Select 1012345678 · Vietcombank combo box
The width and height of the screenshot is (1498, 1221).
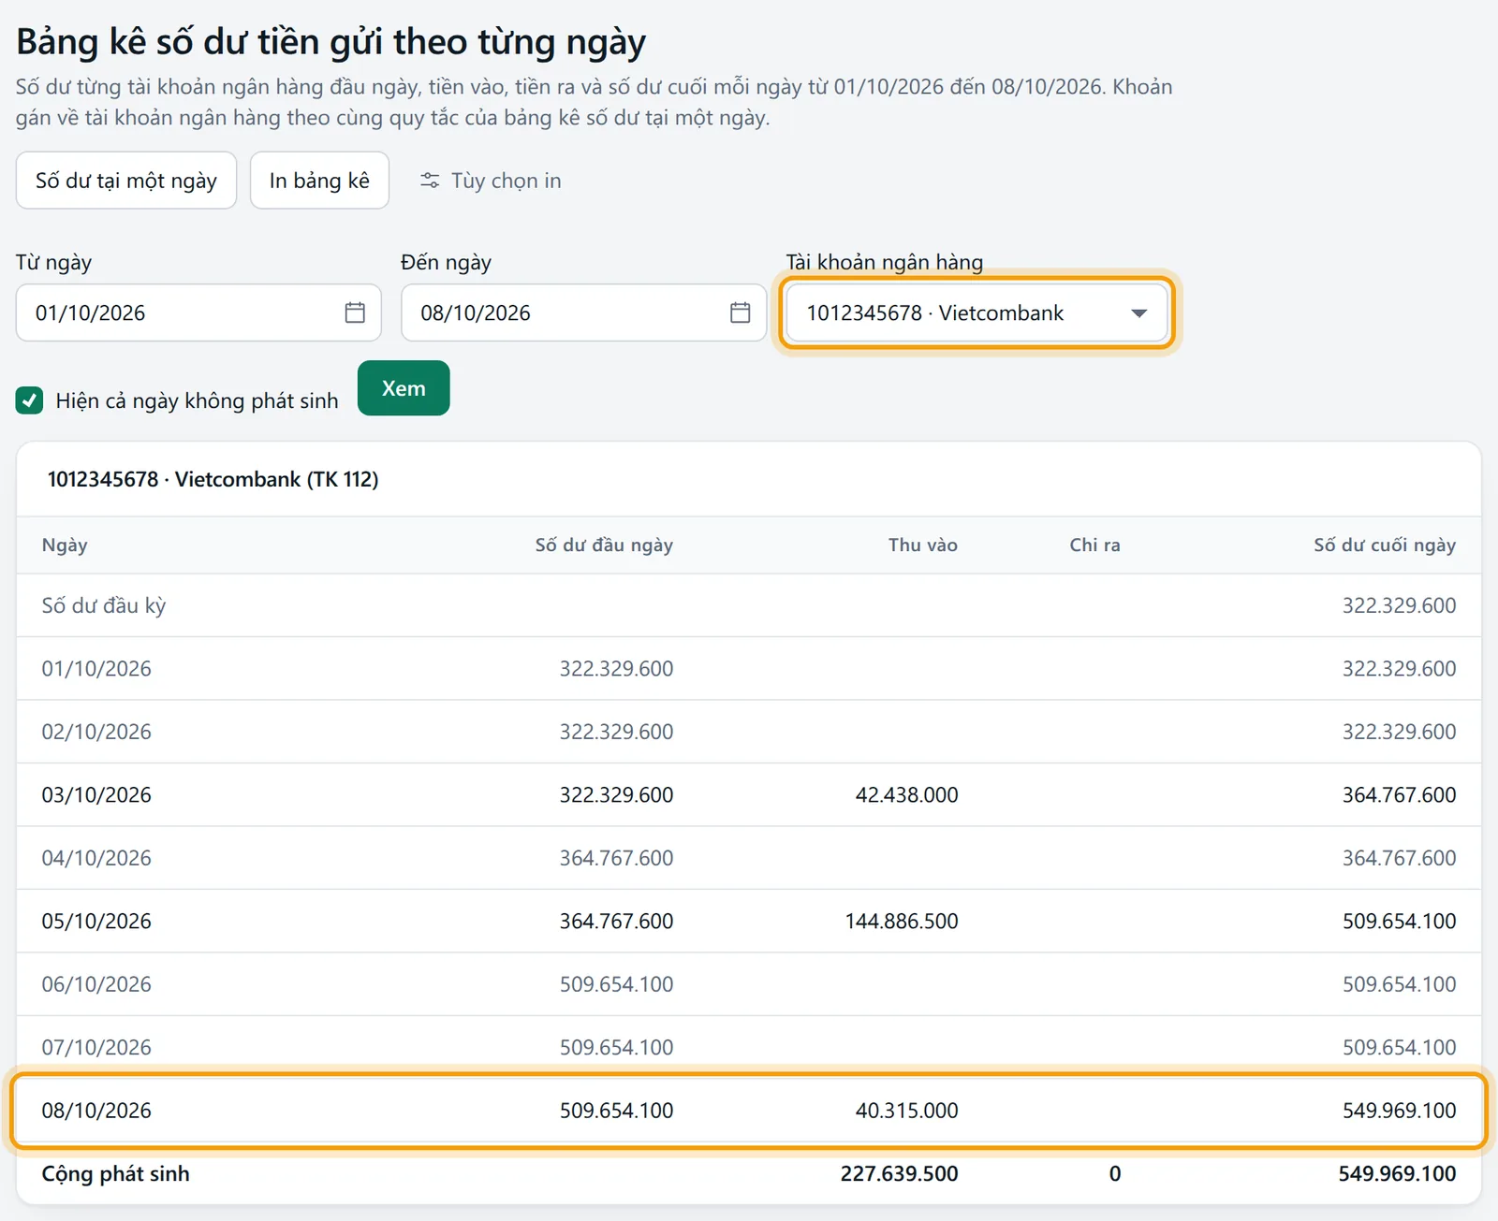tap(977, 313)
